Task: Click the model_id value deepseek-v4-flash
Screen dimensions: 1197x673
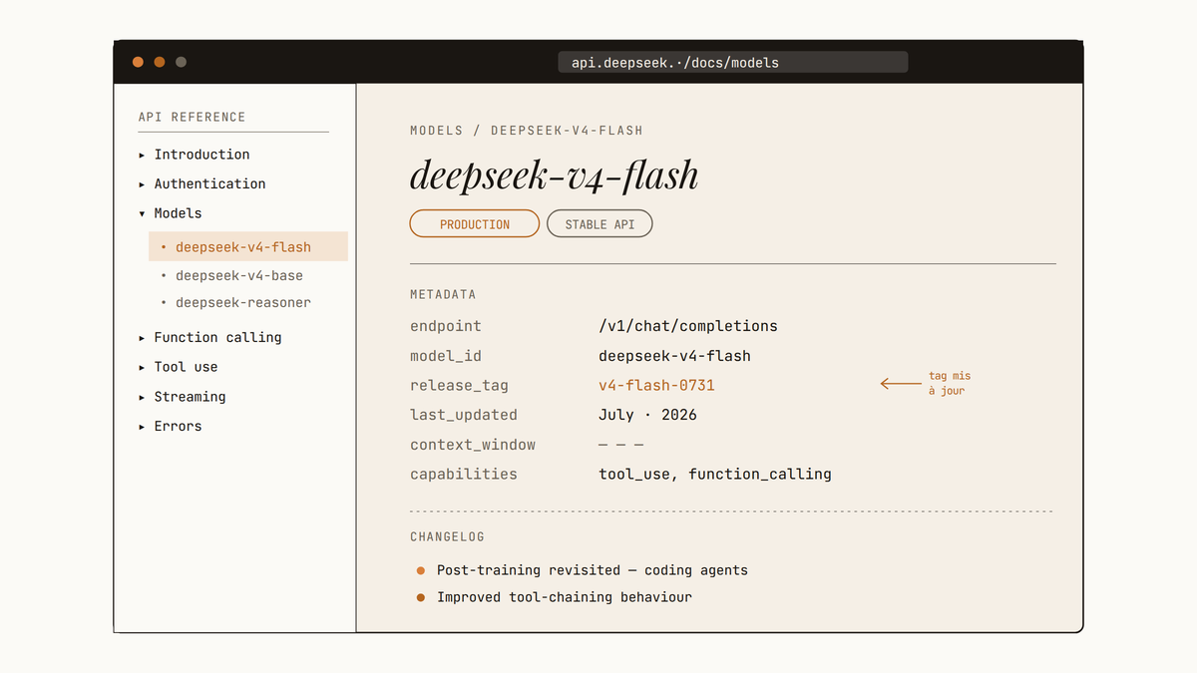Action: point(674,356)
